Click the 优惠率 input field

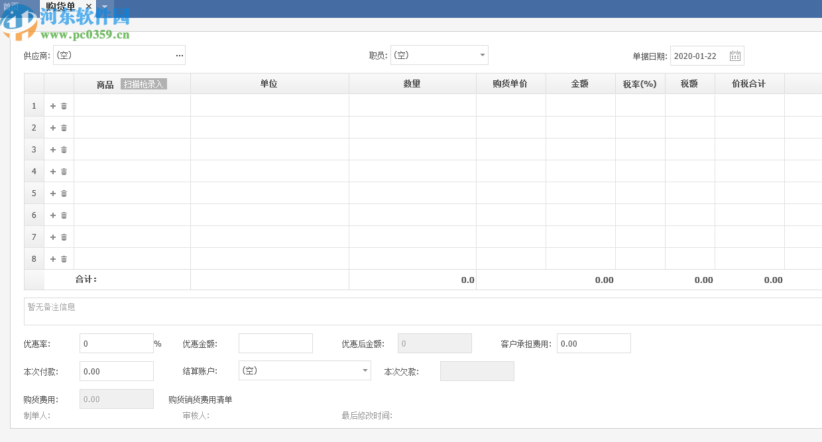point(116,343)
